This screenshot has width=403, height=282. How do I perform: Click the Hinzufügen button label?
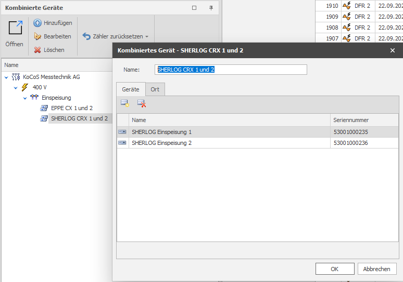coord(58,23)
